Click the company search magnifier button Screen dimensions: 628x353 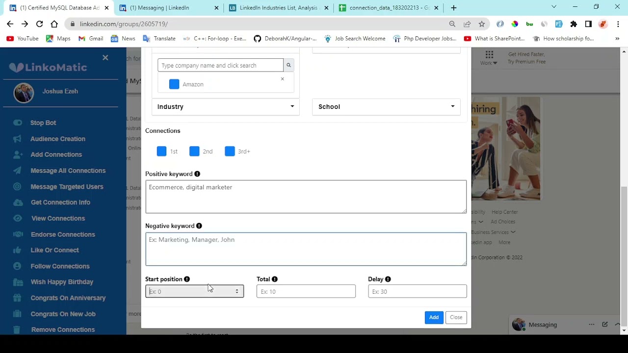tap(288, 65)
